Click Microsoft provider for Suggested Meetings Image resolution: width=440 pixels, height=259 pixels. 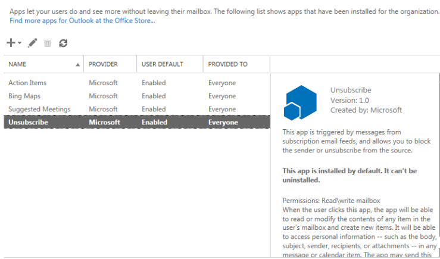click(103, 109)
